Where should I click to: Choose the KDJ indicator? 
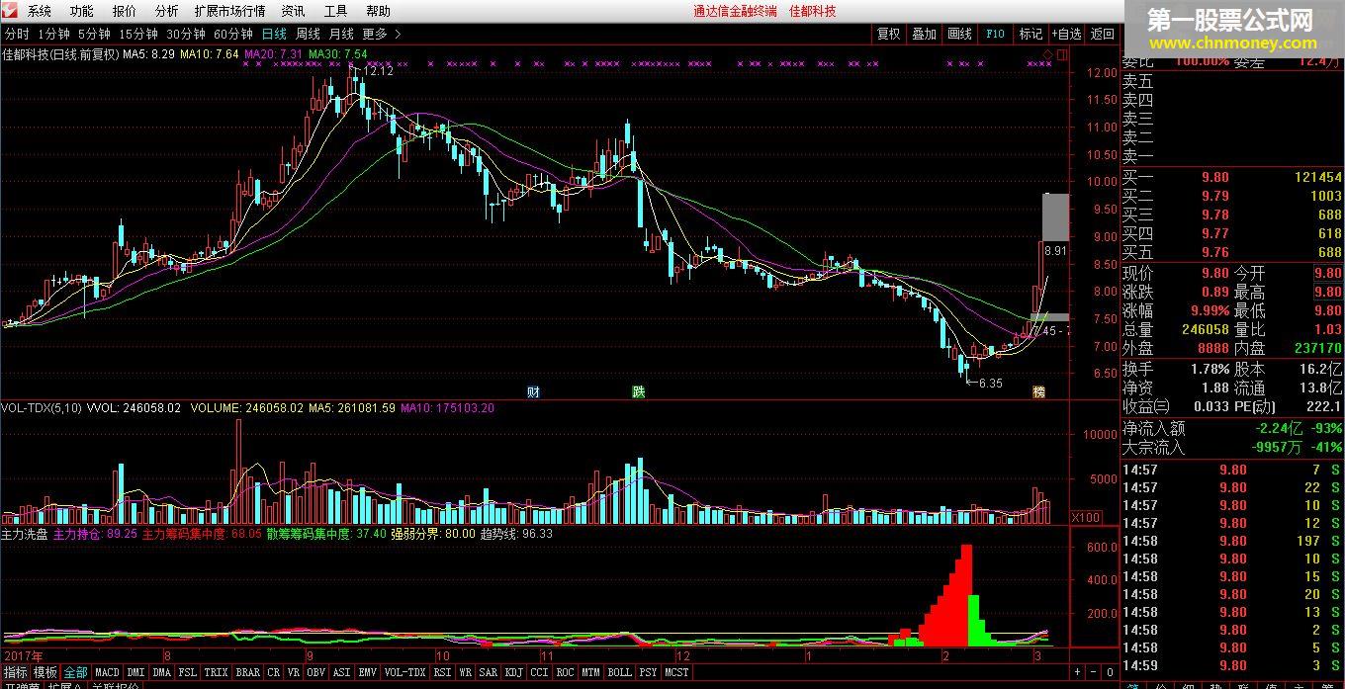point(514,673)
